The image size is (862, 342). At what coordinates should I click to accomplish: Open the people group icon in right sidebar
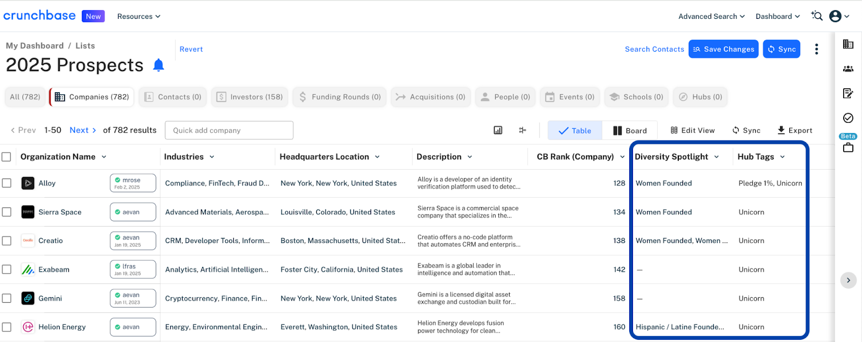848,69
